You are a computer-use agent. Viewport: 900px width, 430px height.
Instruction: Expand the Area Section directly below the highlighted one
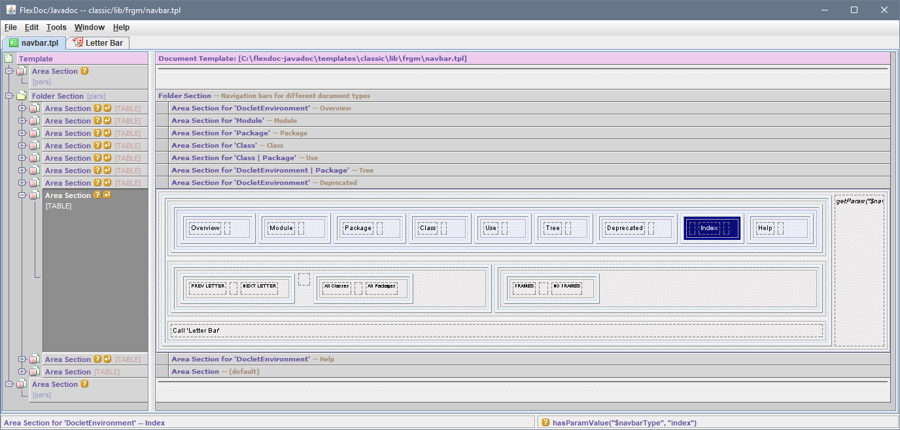[22, 359]
